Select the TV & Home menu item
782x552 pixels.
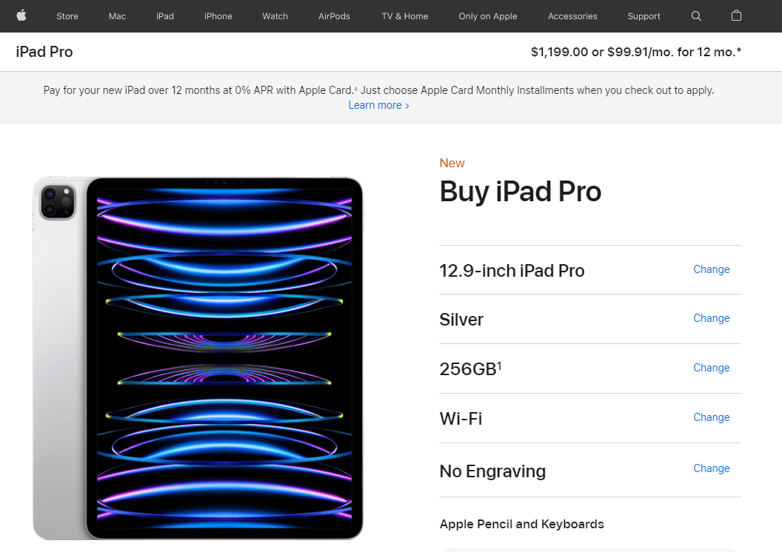[x=404, y=16]
